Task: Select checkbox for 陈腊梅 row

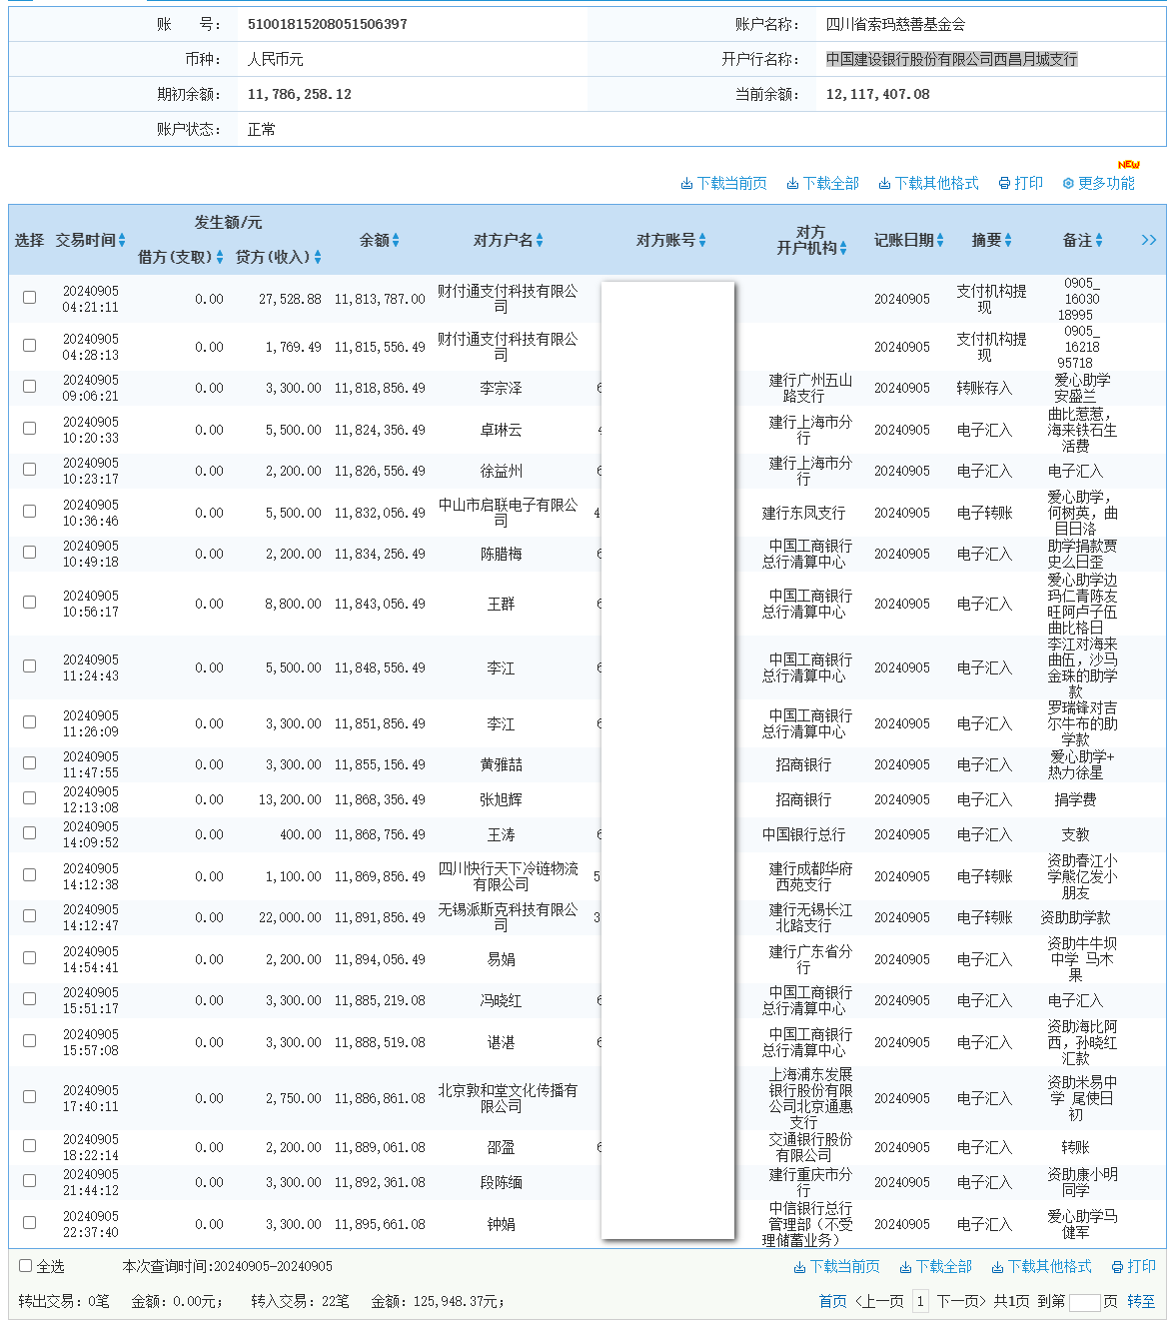Action: (30, 552)
